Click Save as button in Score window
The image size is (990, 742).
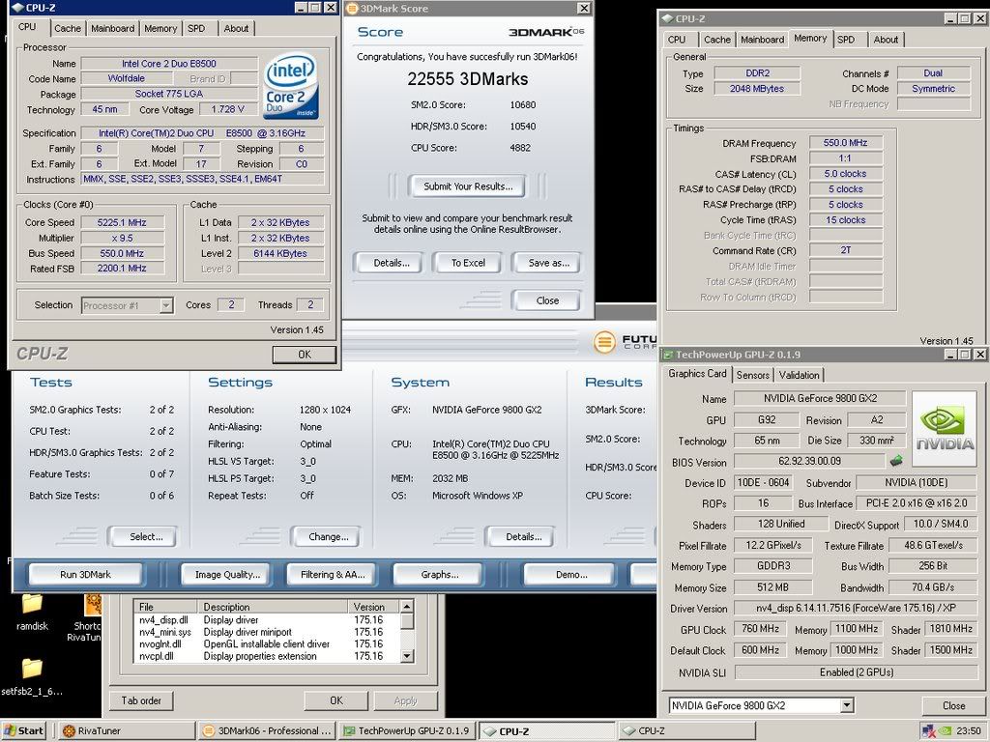pyautogui.click(x=548, y=263)
